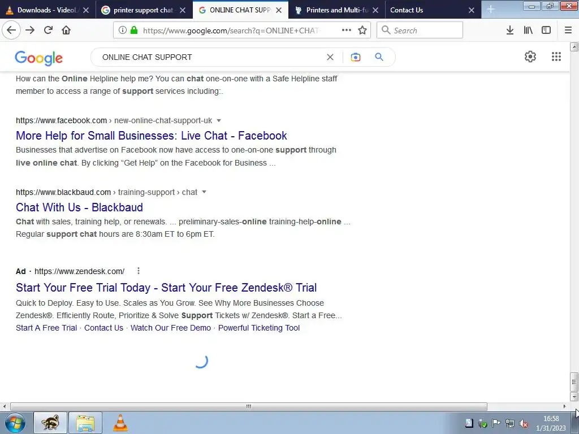This screenshot has width=579, height=434.
Task: Bookmark this page with the star
Action: pos(362,30)
